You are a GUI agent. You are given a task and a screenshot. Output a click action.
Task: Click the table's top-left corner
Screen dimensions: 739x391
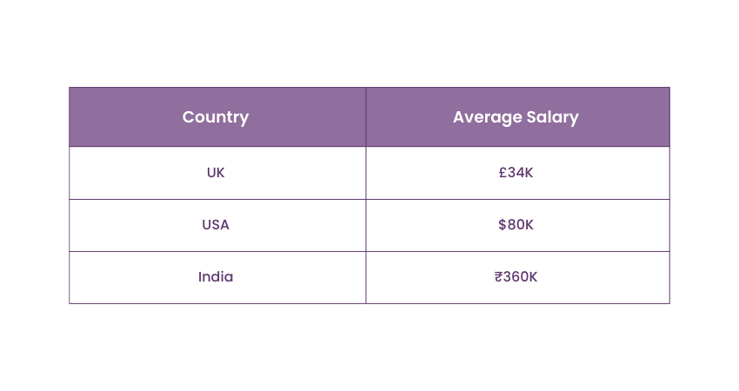click(70, 88)
